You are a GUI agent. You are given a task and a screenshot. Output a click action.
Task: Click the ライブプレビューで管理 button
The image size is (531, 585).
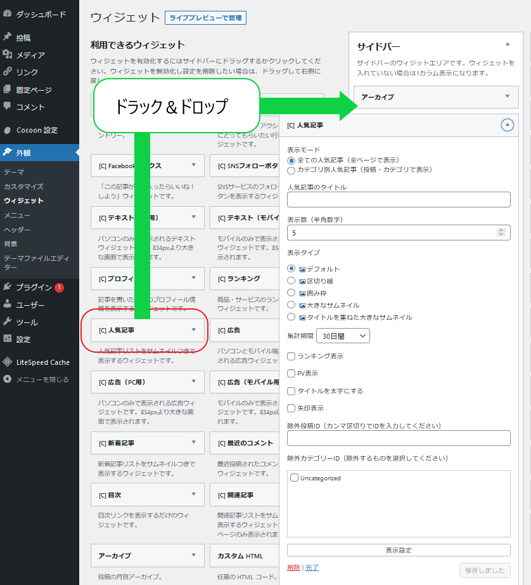coord(205,18)
